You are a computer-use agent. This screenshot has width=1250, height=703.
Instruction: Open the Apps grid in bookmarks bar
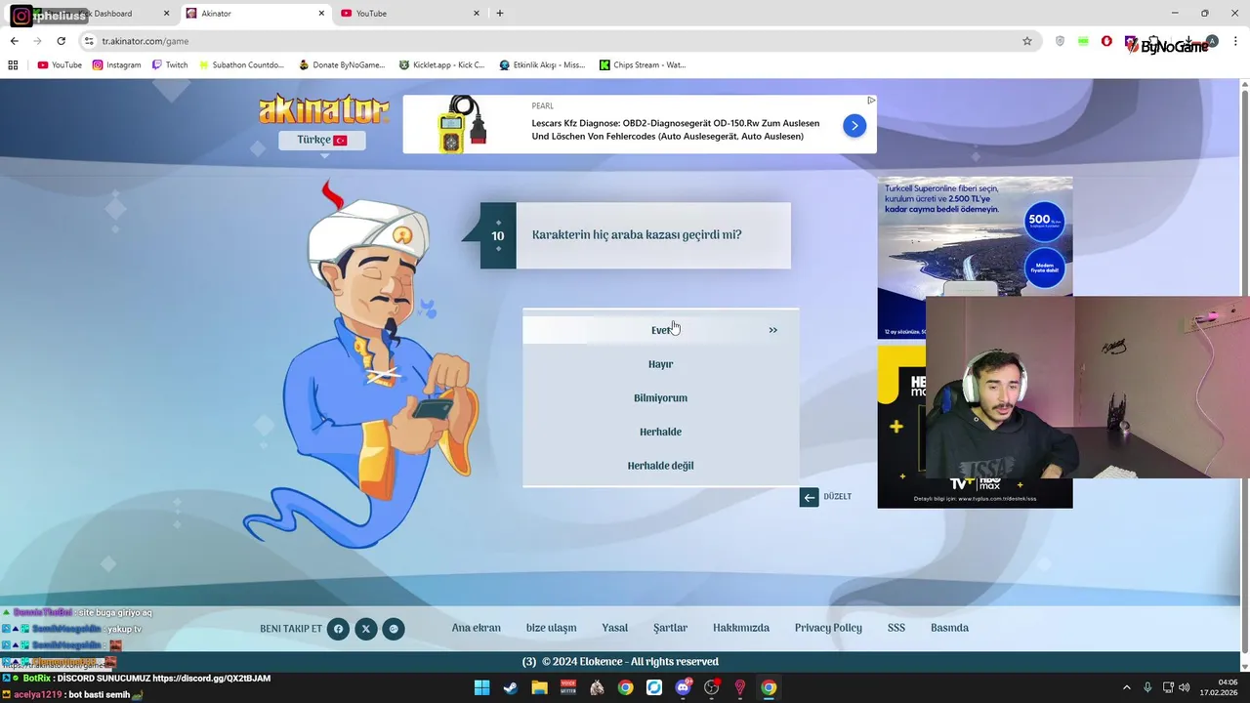13,65
